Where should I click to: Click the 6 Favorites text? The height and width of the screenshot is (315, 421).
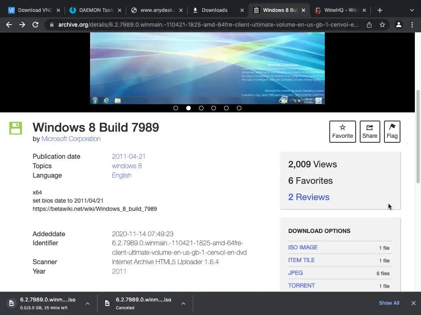click(x=310, y=181)
